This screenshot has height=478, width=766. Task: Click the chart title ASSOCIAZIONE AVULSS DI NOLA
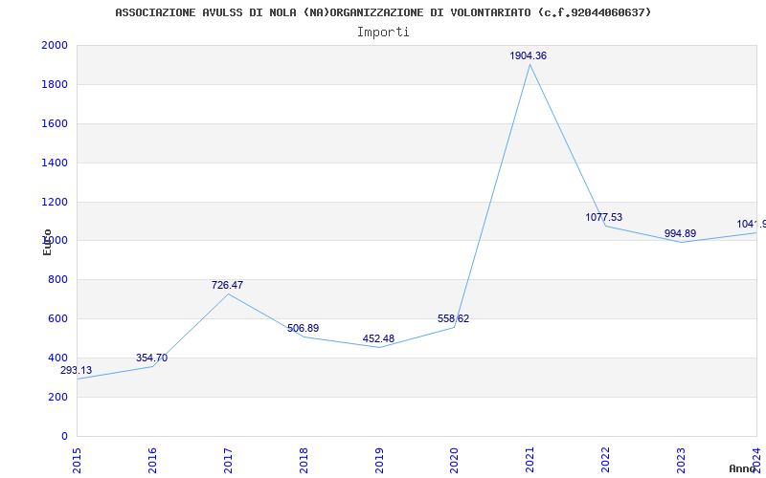coord(384,12)
